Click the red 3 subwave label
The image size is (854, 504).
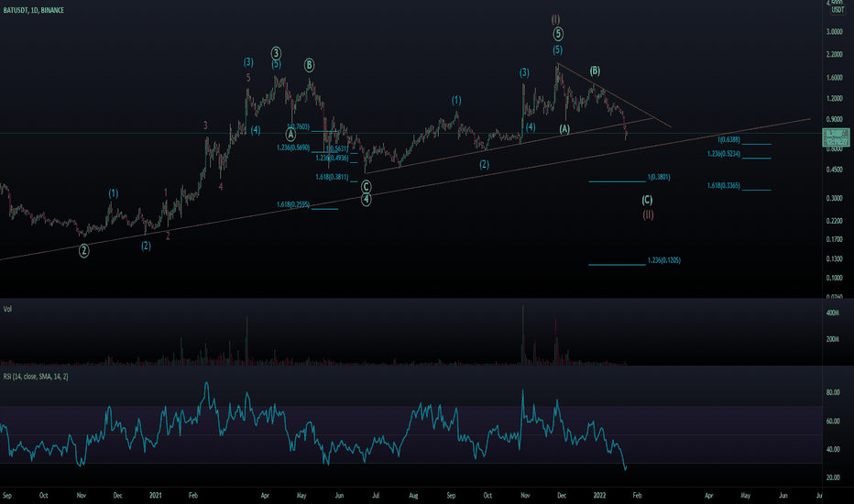click(x=205, y=126)
